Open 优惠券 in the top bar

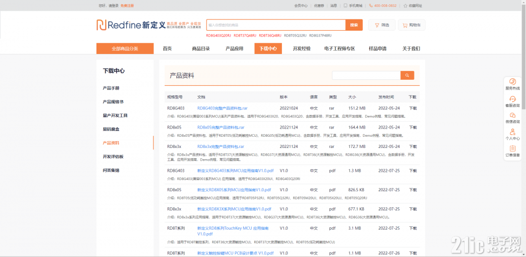(319, 6)
